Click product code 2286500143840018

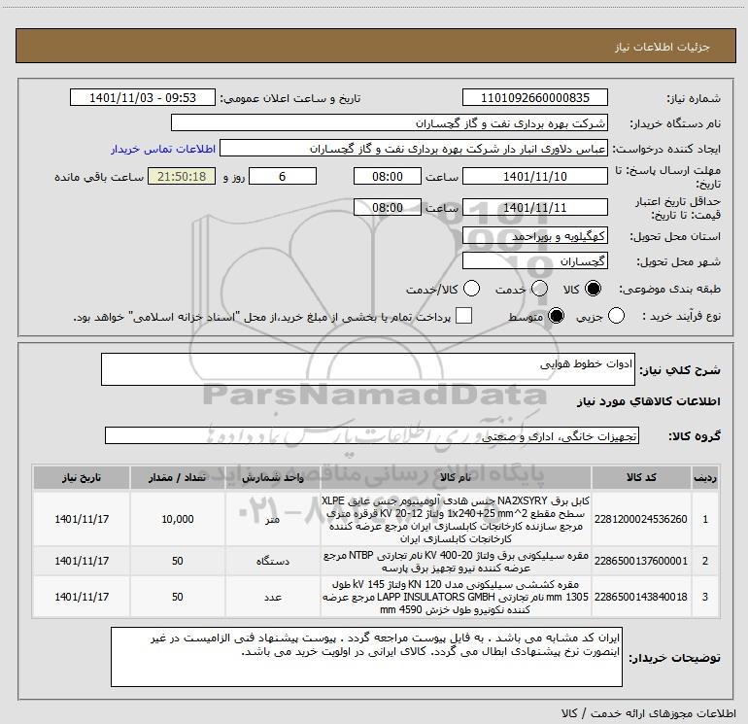[641, 597]
